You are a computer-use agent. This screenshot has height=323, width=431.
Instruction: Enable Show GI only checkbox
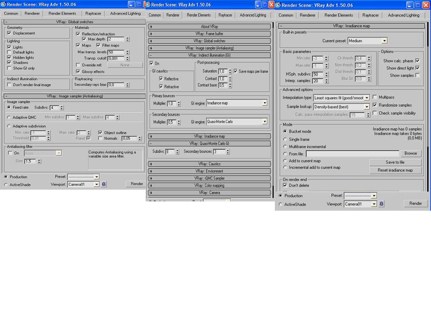click(9, 68)
